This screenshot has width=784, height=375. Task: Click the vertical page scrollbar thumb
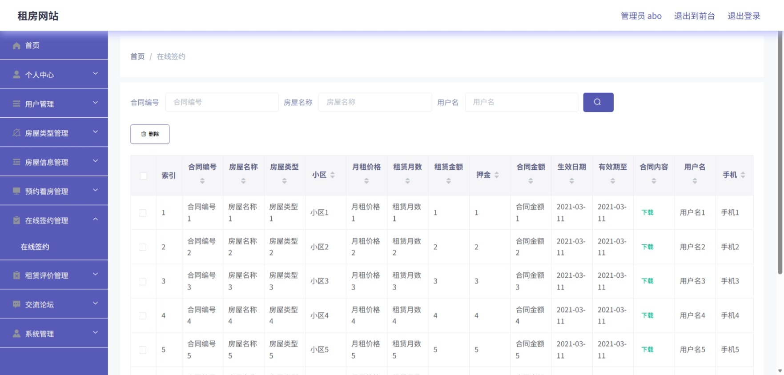coord(780,152)
